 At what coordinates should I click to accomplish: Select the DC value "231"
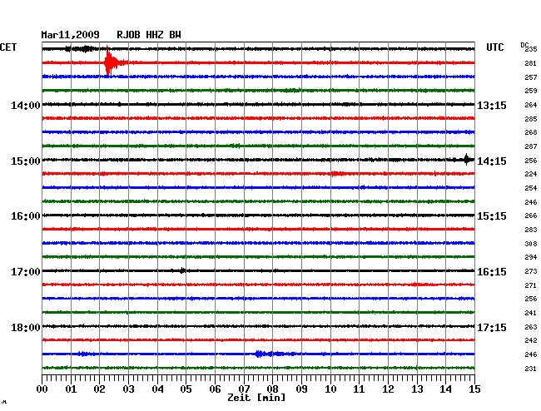click(531, 369)
